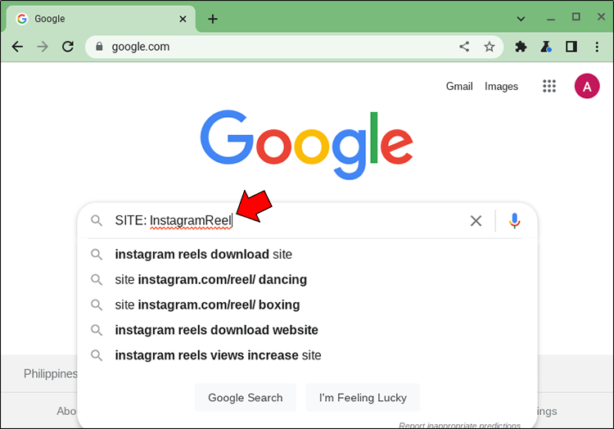
Task: Open the Extensions puzzle icon
Action: click(521, 47)
